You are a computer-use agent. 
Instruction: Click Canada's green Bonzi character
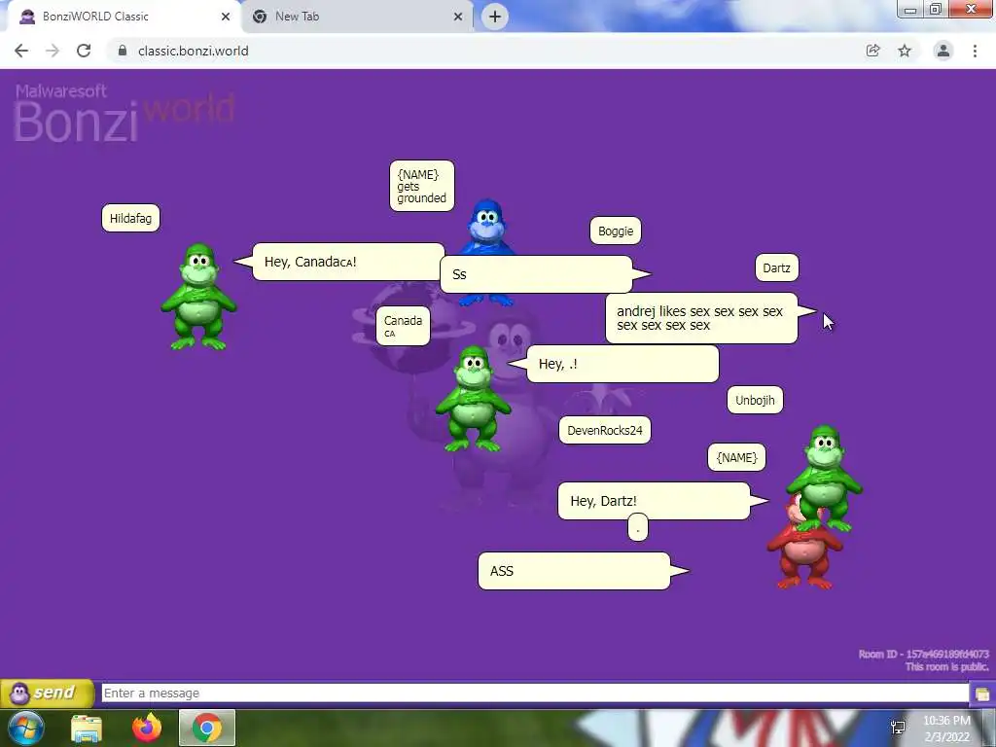pyautogui.click(x=474, y=399)
